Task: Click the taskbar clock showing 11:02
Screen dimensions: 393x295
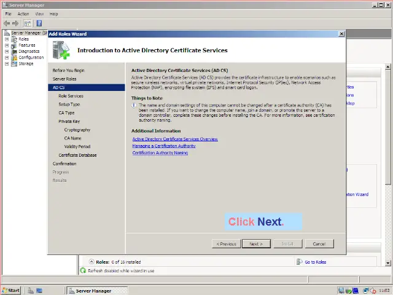Action: (384, 291)
